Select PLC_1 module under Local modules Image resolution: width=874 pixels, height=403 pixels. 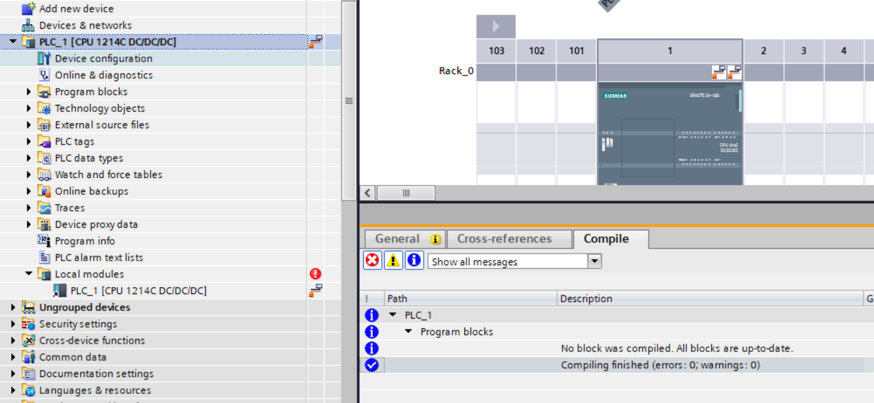[138, 291]
